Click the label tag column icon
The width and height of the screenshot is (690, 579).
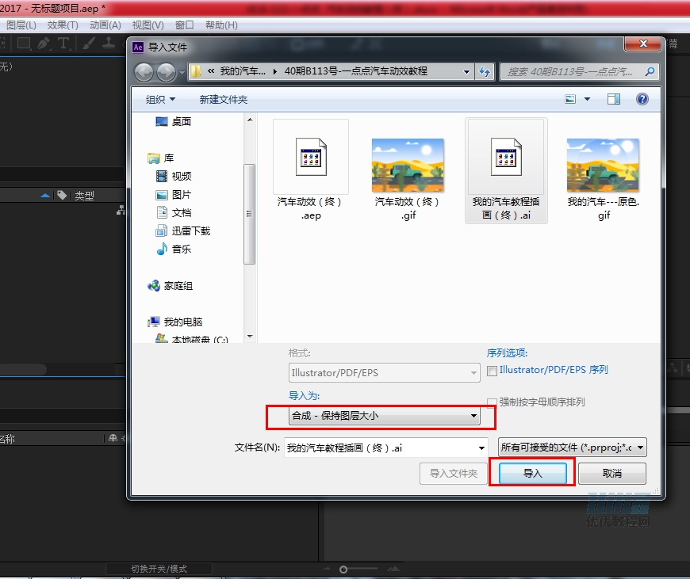point(62,196)
